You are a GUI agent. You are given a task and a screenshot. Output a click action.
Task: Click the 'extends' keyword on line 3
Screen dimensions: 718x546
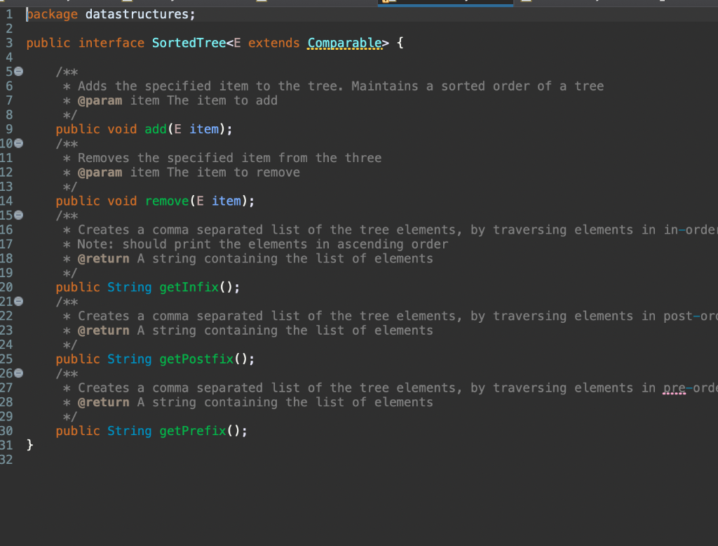(274, 43)
